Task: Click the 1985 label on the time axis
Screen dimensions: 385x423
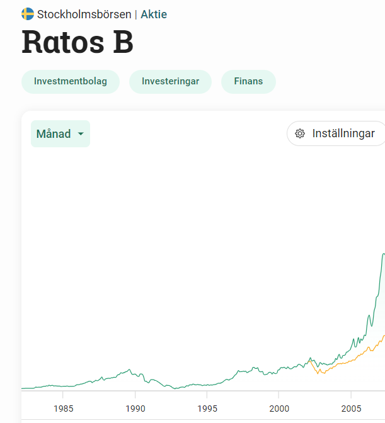Action: [63, 408]
